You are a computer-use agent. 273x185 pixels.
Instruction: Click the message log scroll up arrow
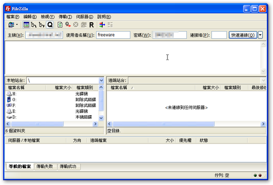[x=263, y=44]
